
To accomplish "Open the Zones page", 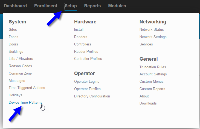I will coord(13,37).
